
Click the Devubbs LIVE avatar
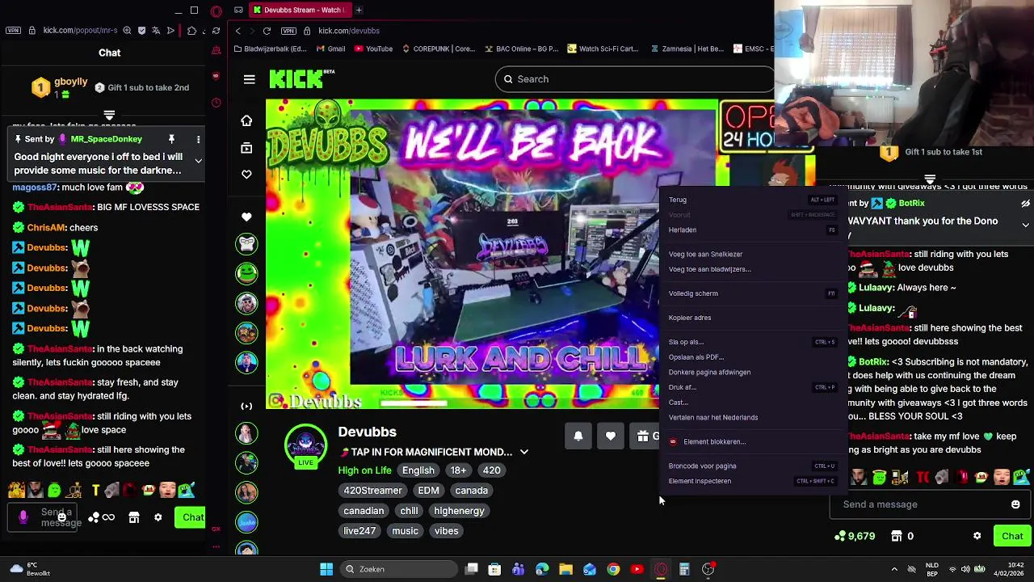[x=305, y=445]
